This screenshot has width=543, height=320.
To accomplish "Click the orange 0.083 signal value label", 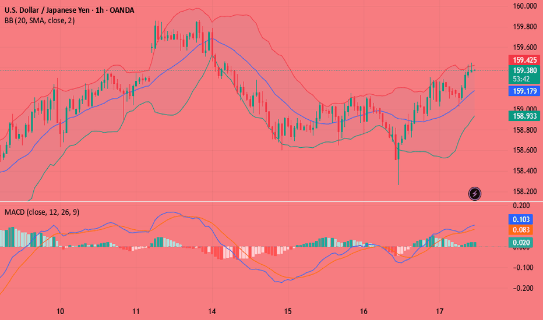I will 521,230.
